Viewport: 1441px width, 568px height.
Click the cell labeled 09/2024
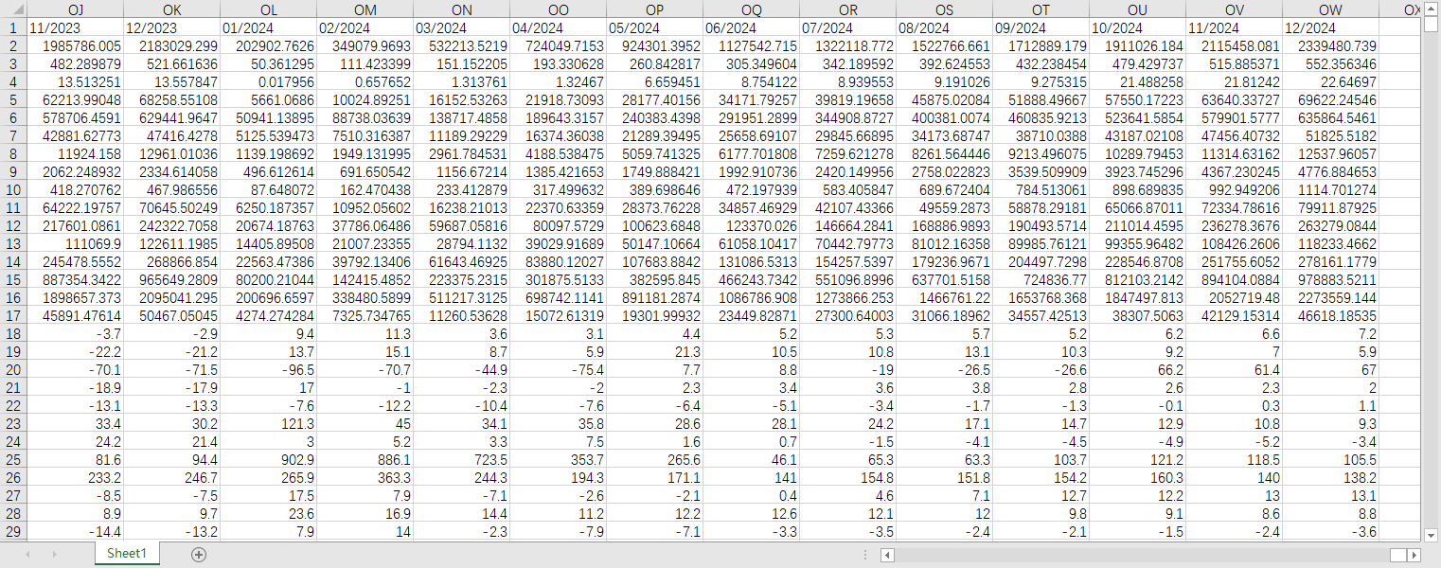[1041, 27]
